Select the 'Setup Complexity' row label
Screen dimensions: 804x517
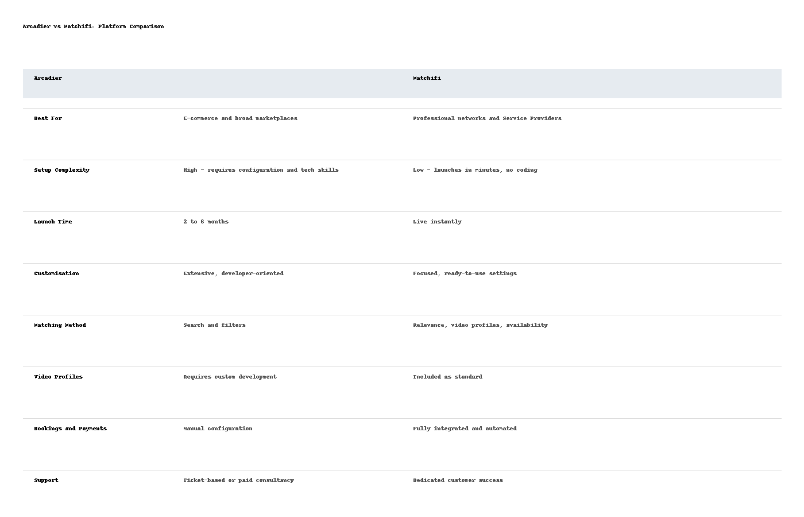click(62, 170)
